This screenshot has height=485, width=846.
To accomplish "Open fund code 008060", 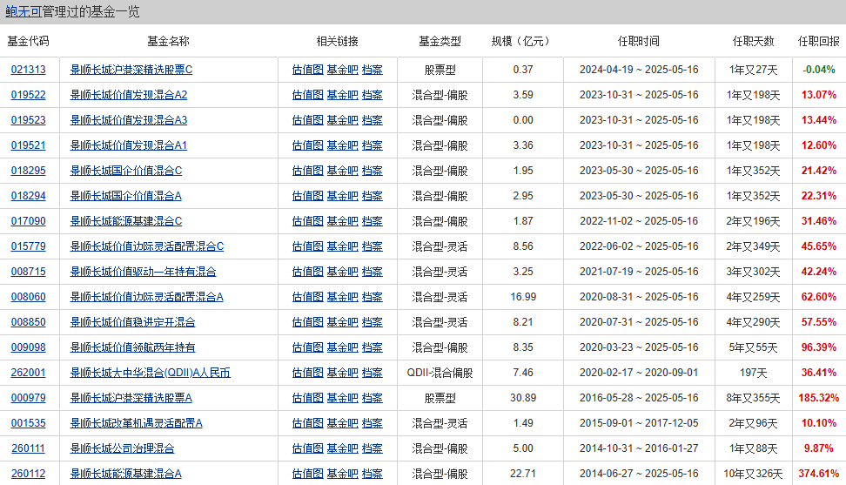I will point(28,297).
